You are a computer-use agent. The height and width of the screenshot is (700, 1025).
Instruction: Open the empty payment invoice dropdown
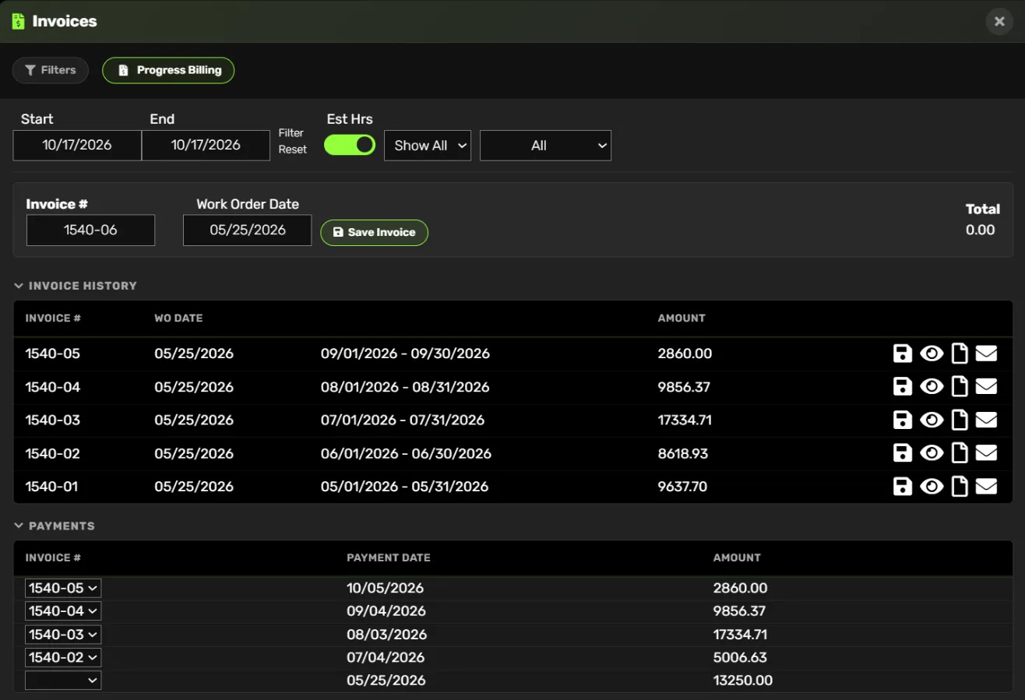tap(63, 681)
